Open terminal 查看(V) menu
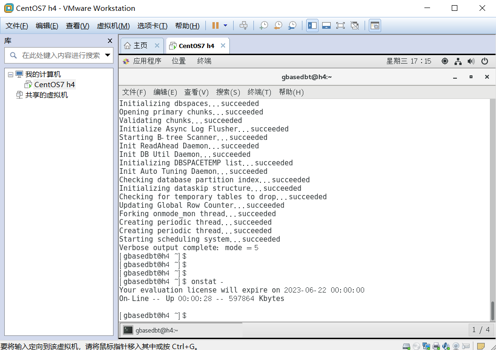 click(x=196, y=92)
